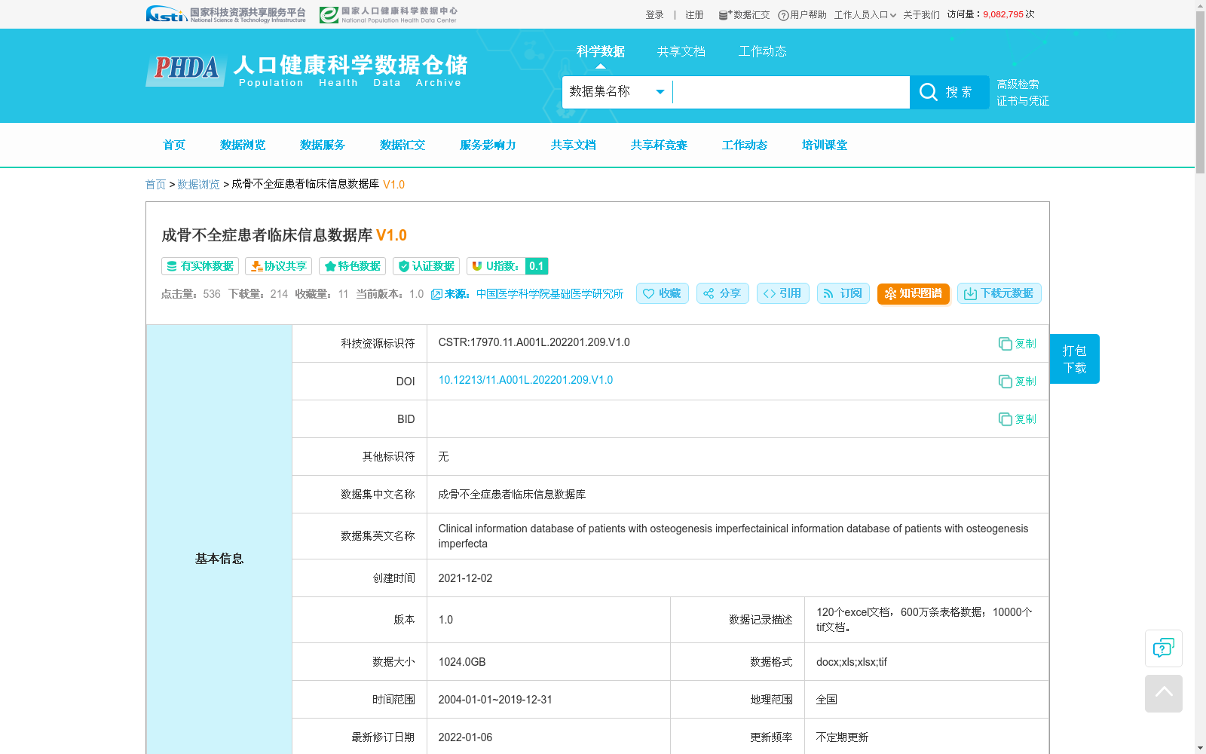Select the 科学数据 search tab
This screenshot has height=754, width=1206.
click(600, 51)
